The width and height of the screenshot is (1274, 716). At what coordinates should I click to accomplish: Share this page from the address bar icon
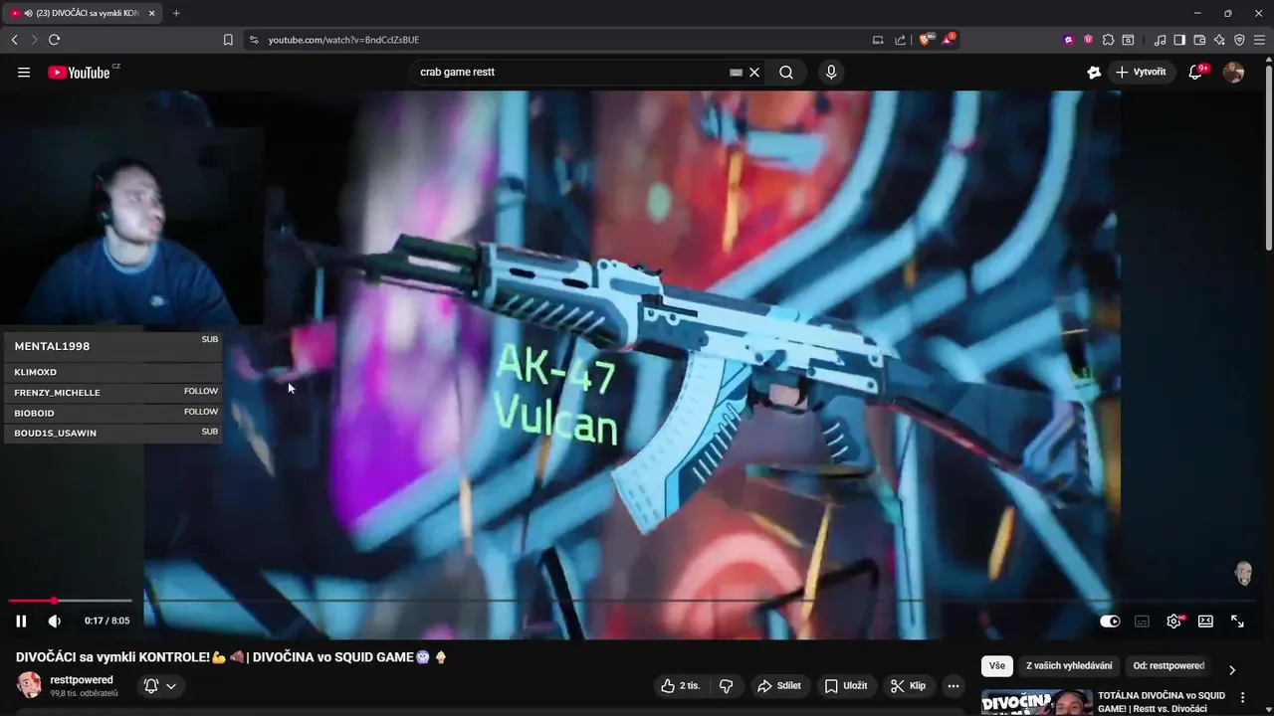(900, 40)
